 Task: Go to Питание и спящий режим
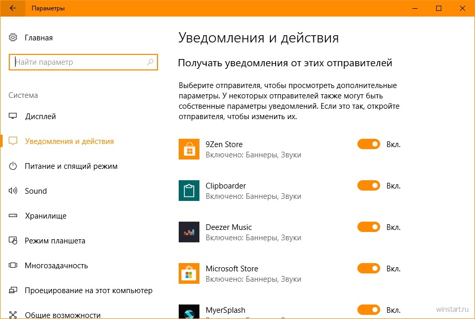pyautogui.click(x=71, y=166)
